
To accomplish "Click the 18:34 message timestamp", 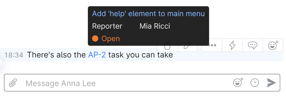I will coord(14,55).
